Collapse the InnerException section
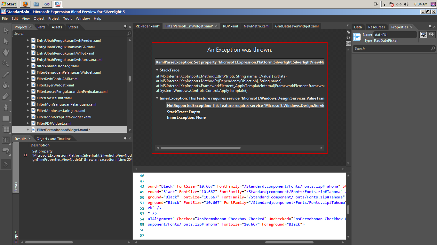 click(x=157, y=98)
